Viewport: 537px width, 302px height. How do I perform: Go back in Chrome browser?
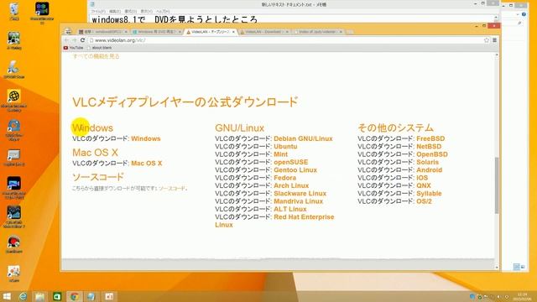(x=67, y=40)
